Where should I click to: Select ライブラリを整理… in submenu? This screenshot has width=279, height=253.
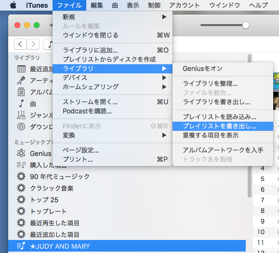point(223,84)
